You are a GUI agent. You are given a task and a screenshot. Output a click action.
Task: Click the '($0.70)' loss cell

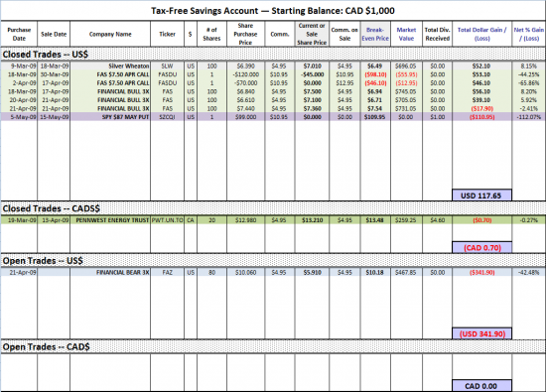click(x=481, y=220)
